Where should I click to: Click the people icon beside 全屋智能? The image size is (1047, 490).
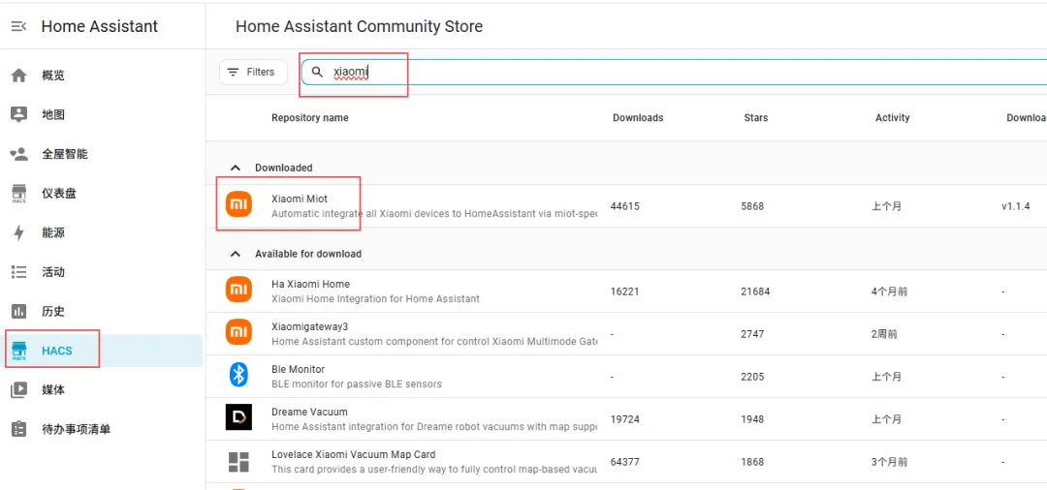point(18,154)
